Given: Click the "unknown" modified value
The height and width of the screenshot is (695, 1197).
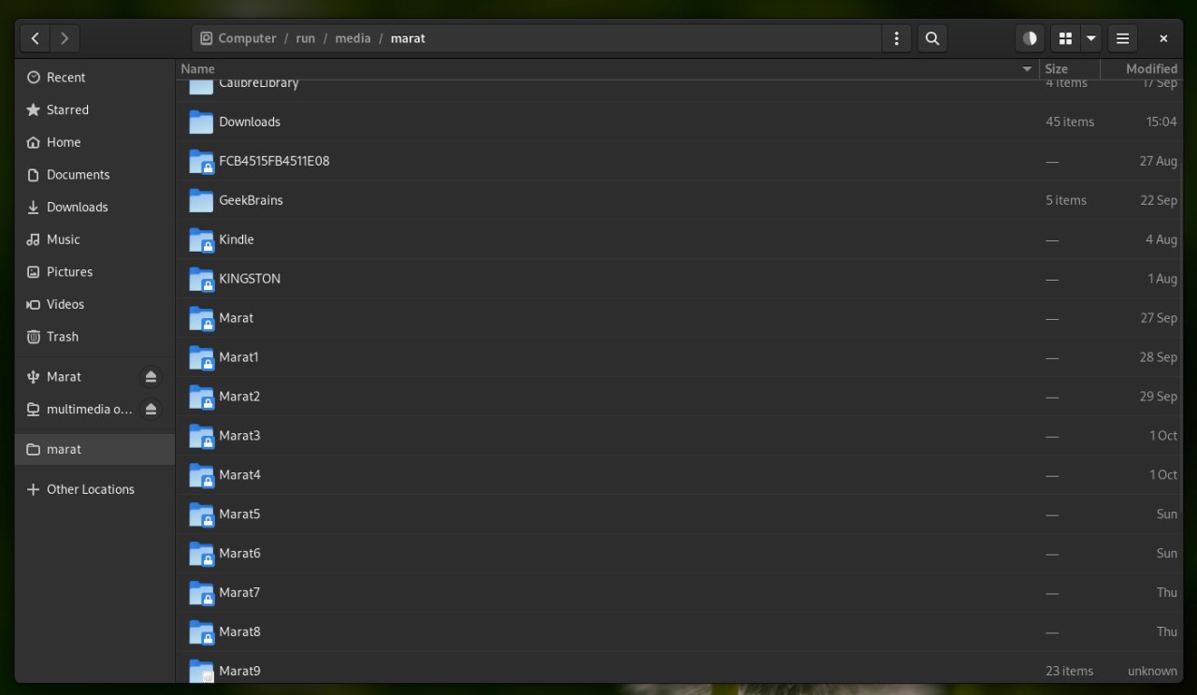Looking at the screenshot, I should (1152, 671).
